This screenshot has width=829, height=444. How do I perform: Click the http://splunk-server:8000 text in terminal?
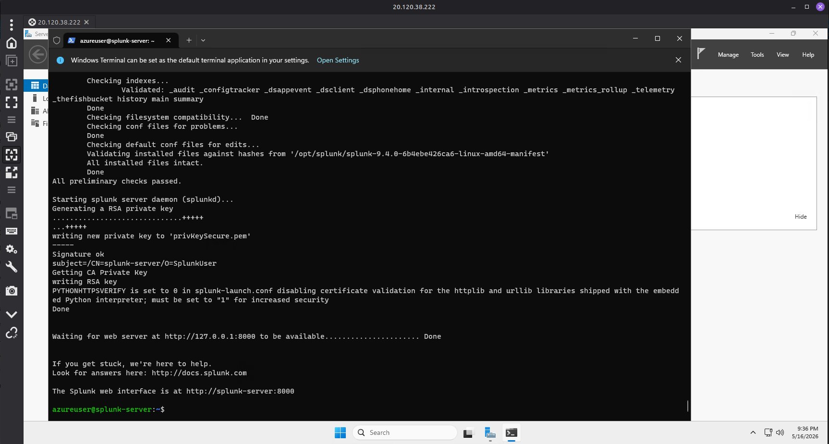(240, 391)
